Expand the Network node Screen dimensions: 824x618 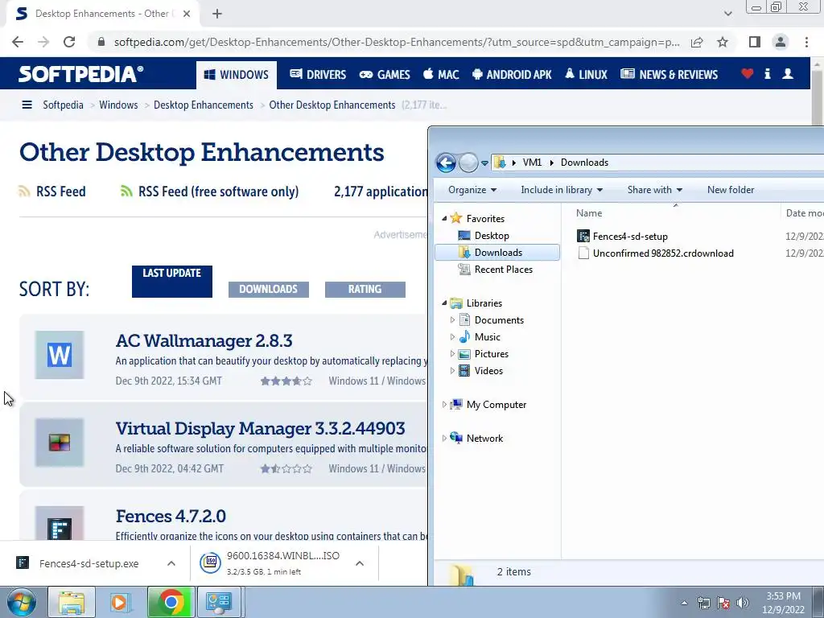click(444, 438)
